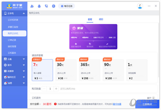This screenshot has height=110, width=161.
Task: Click the 云盘 disk icon in sidebar
Action: coord(5,59)
